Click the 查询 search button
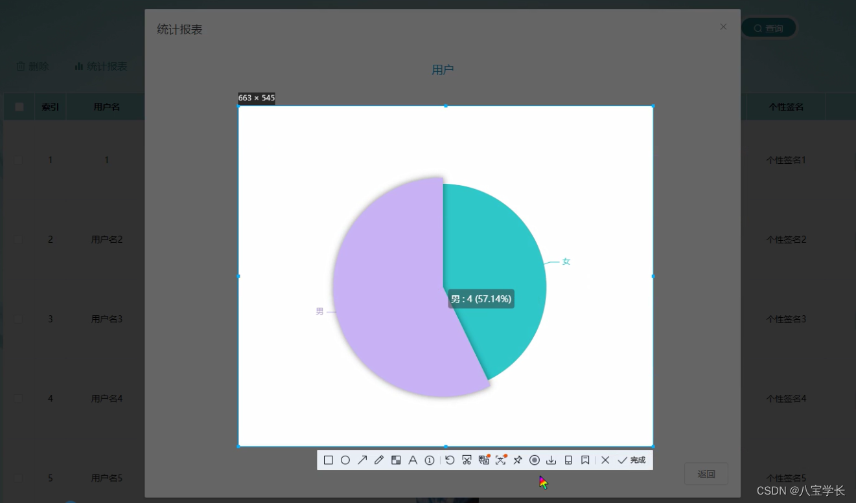The image size is (856, 503). [x=769, y=28]
